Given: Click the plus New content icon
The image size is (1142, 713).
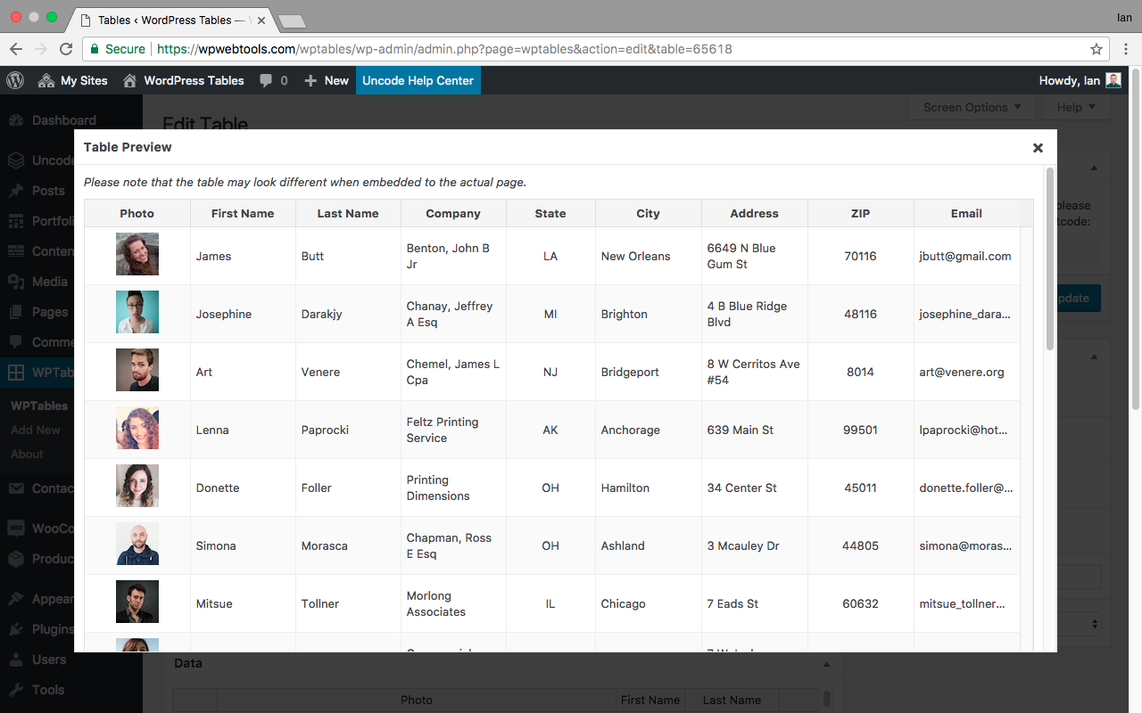Looking at the screenshot, I should point(310,80).
